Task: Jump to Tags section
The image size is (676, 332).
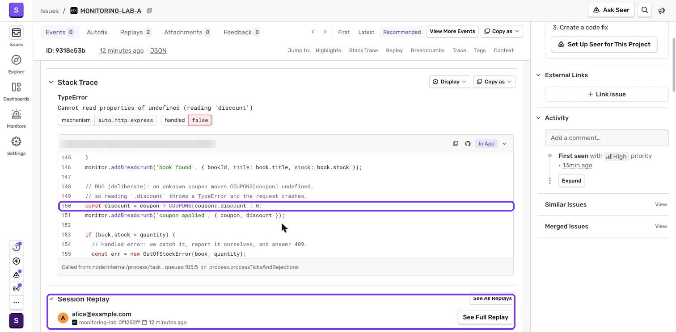Action: (x=480, y=50)
